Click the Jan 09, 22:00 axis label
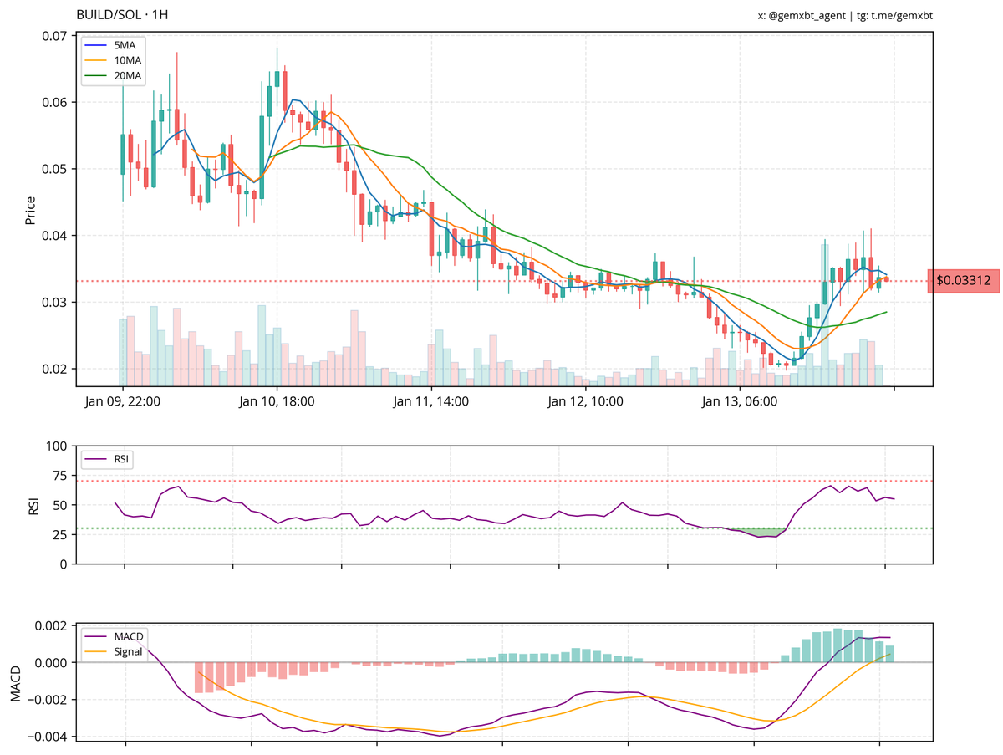 coord(123,401)
